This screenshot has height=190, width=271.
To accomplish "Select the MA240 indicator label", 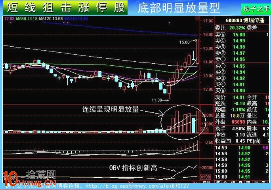I will tap(76, 19).
